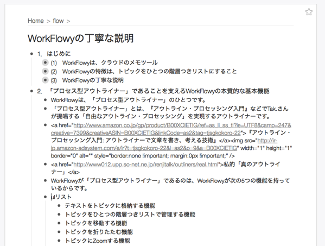The width and height of the screenshot is (325, 246).
Task: Click text WorkFlowyは、「プロセス型アウトライナー」のひとつです。
Action: pyautogui.click(x=128, y=100)
